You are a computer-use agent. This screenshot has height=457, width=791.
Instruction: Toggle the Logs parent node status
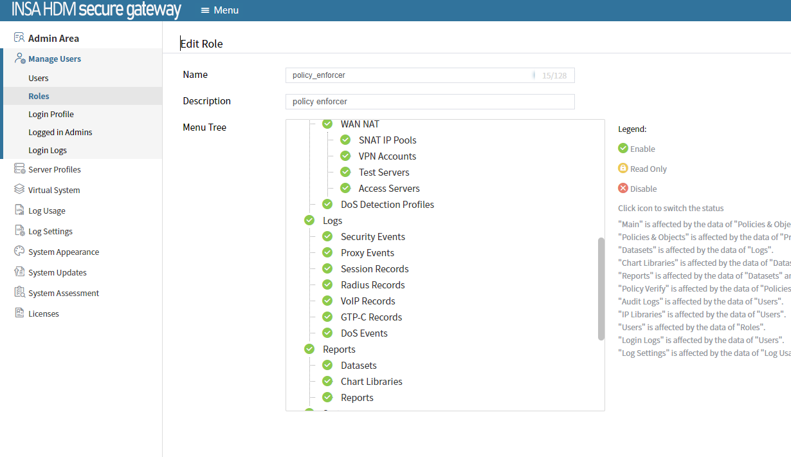point(309,221)
